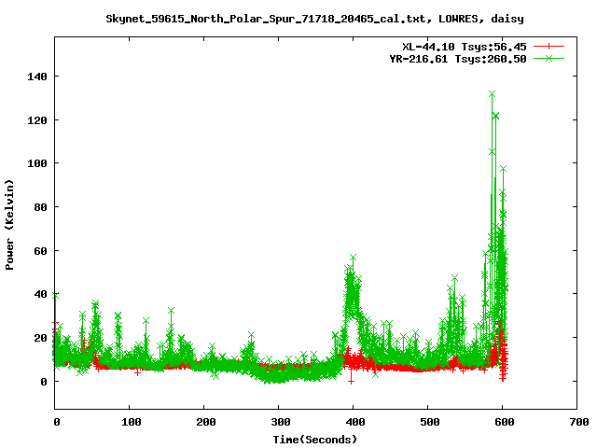Click the x-axis tick label 700
597x448 pixels.
[x=578, y=422]
